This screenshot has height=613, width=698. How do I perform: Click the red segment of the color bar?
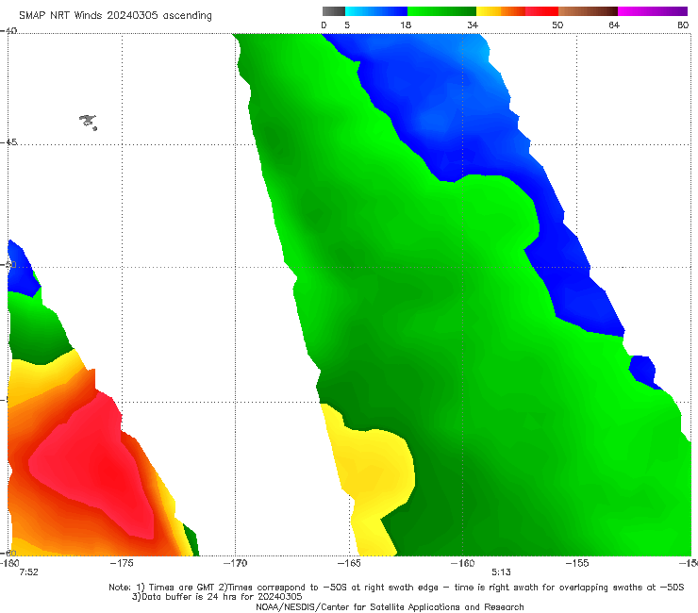(x=541, y=11)
